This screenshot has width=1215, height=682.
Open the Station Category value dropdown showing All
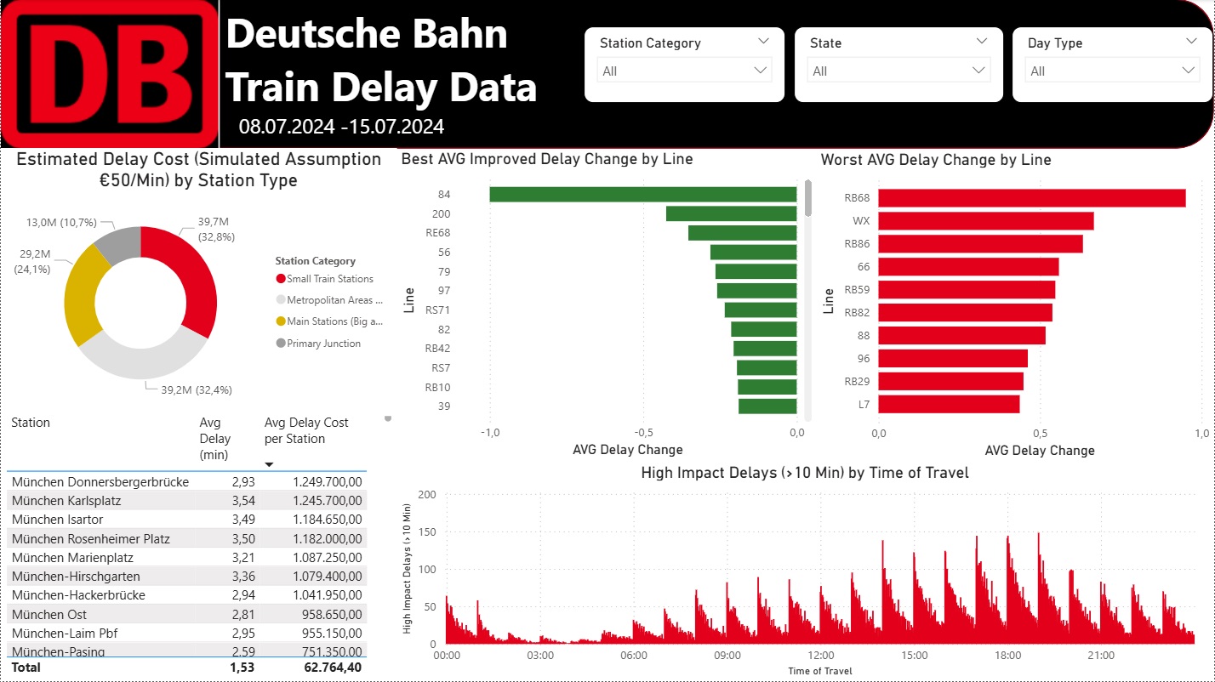click(684, 71)
